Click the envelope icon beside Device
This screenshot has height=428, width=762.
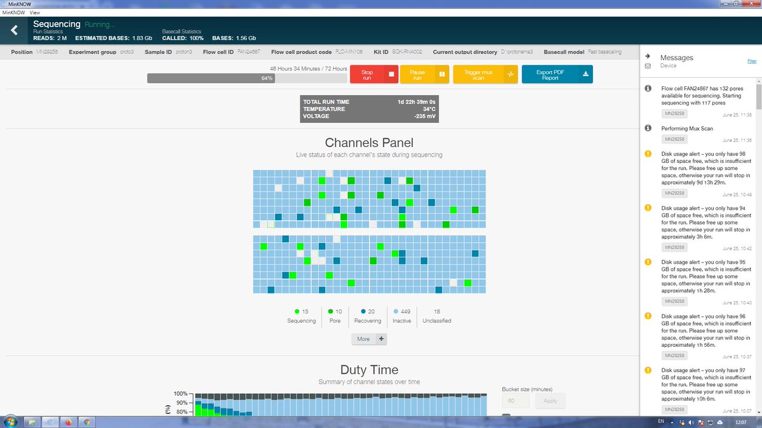coord(648,66)
